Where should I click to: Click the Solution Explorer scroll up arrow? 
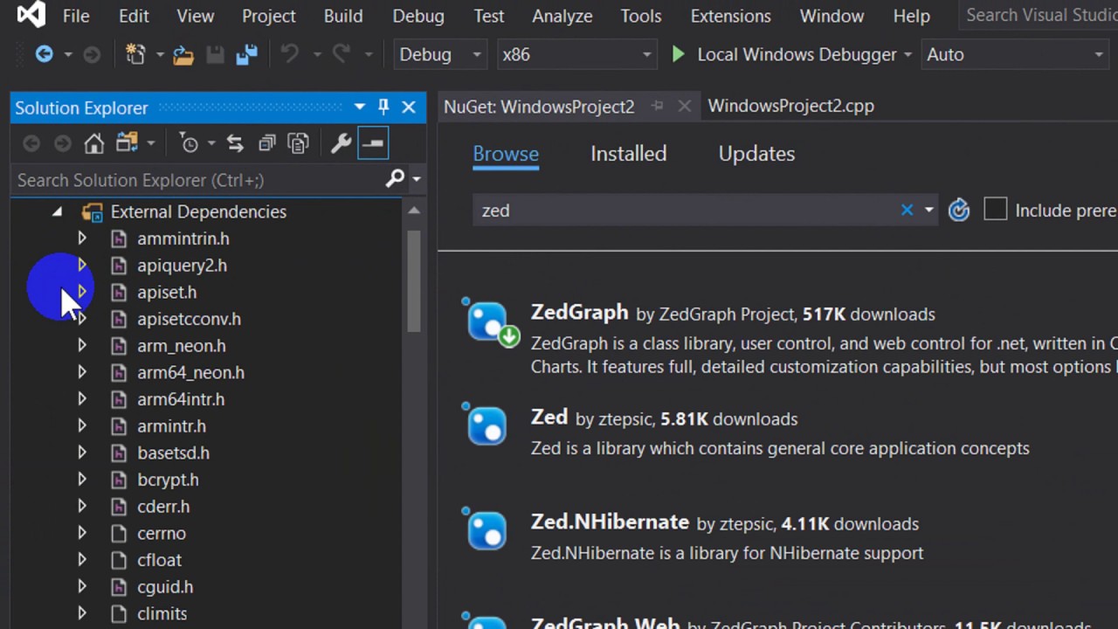click(414, 211)
